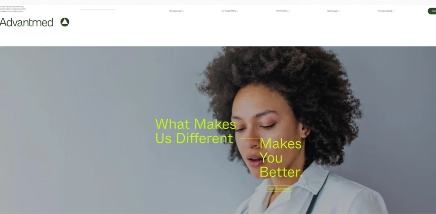Click the yellow divider line in the headline

tap(250, 138)
